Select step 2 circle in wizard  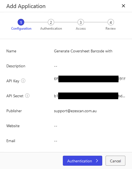(x=51, y=22)
